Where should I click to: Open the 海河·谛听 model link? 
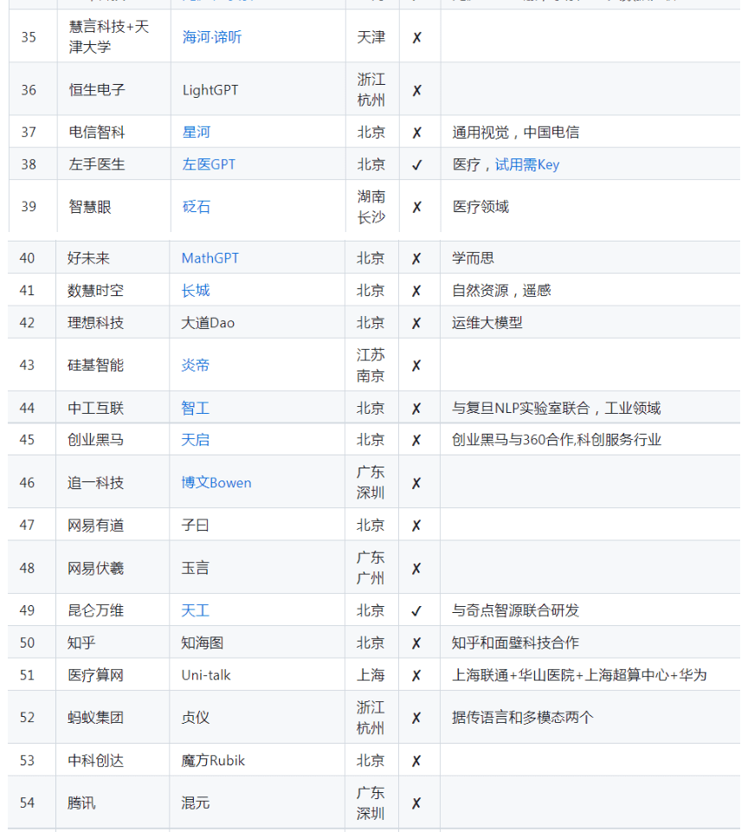(212, 37)
